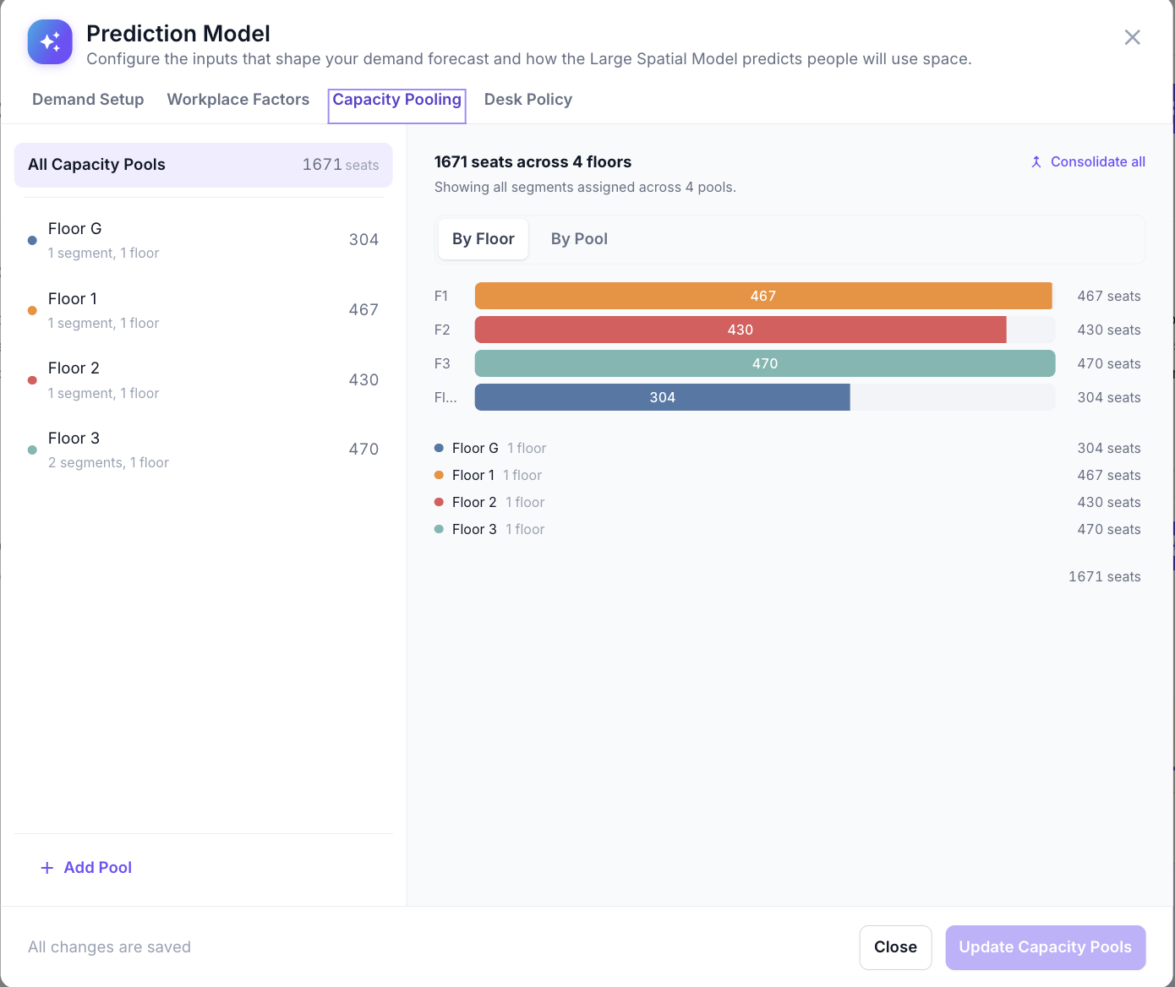Click the plus icon beside Add Pool
Viewport: 1175px width, 987px height.
(47, 868)
